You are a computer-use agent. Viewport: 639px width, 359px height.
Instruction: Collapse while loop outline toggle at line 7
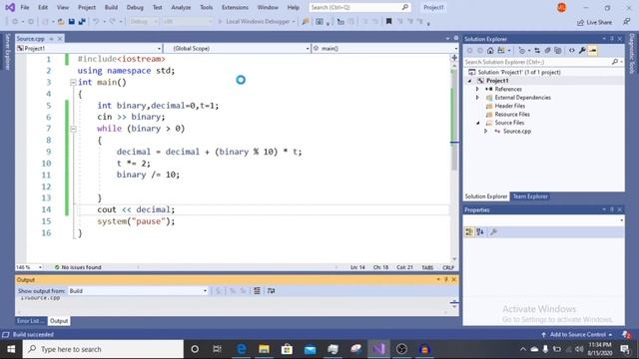click(73, 129)
